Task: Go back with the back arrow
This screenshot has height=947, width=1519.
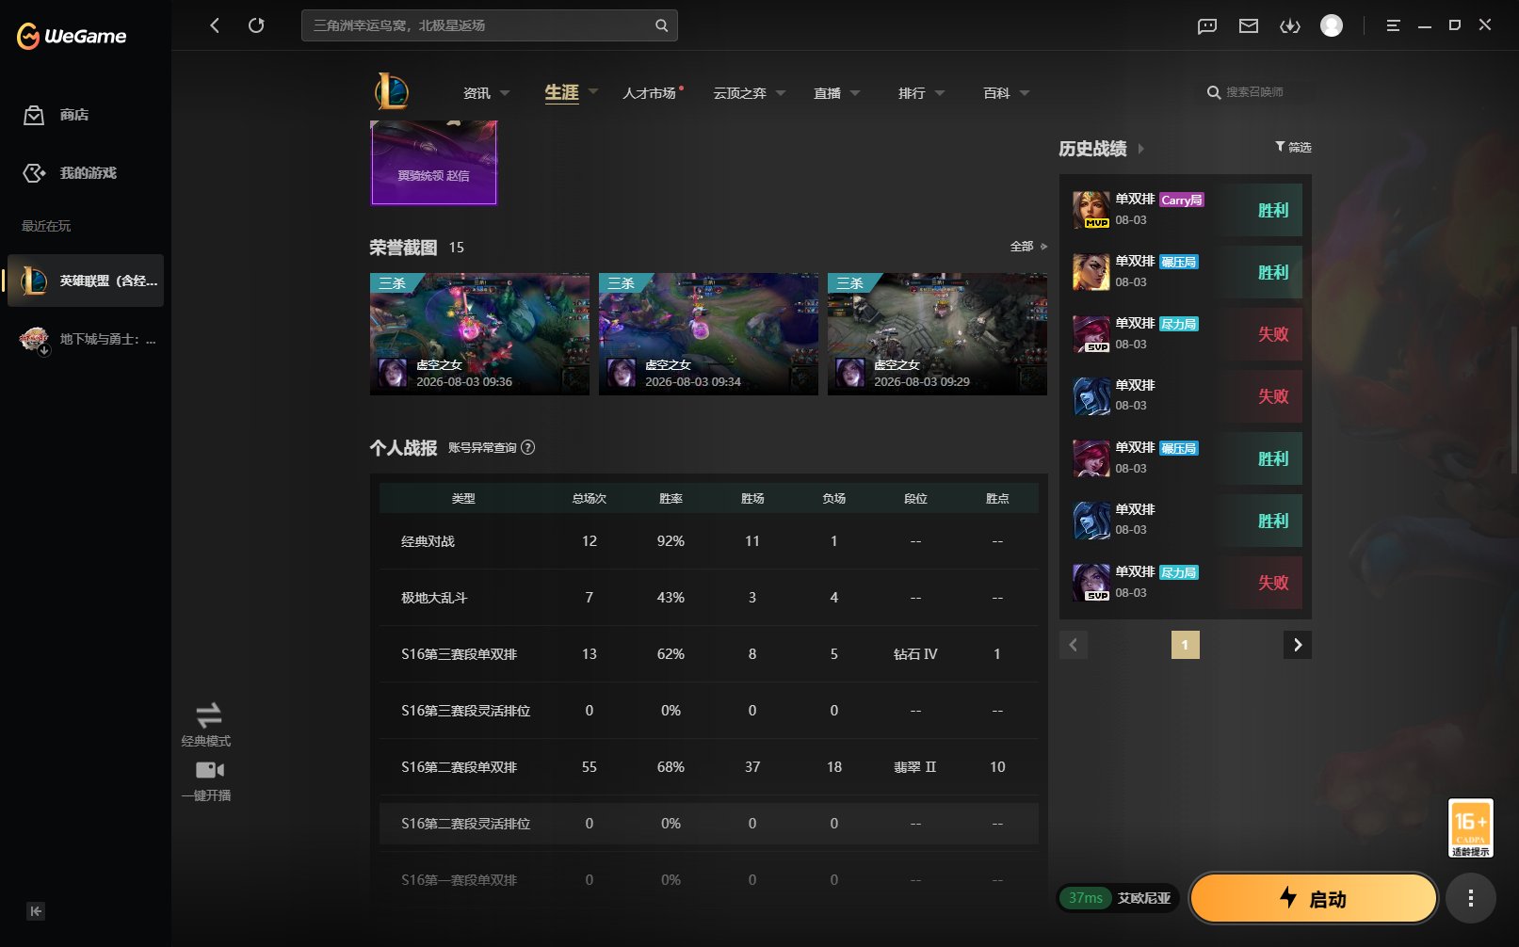Action: 215,25
